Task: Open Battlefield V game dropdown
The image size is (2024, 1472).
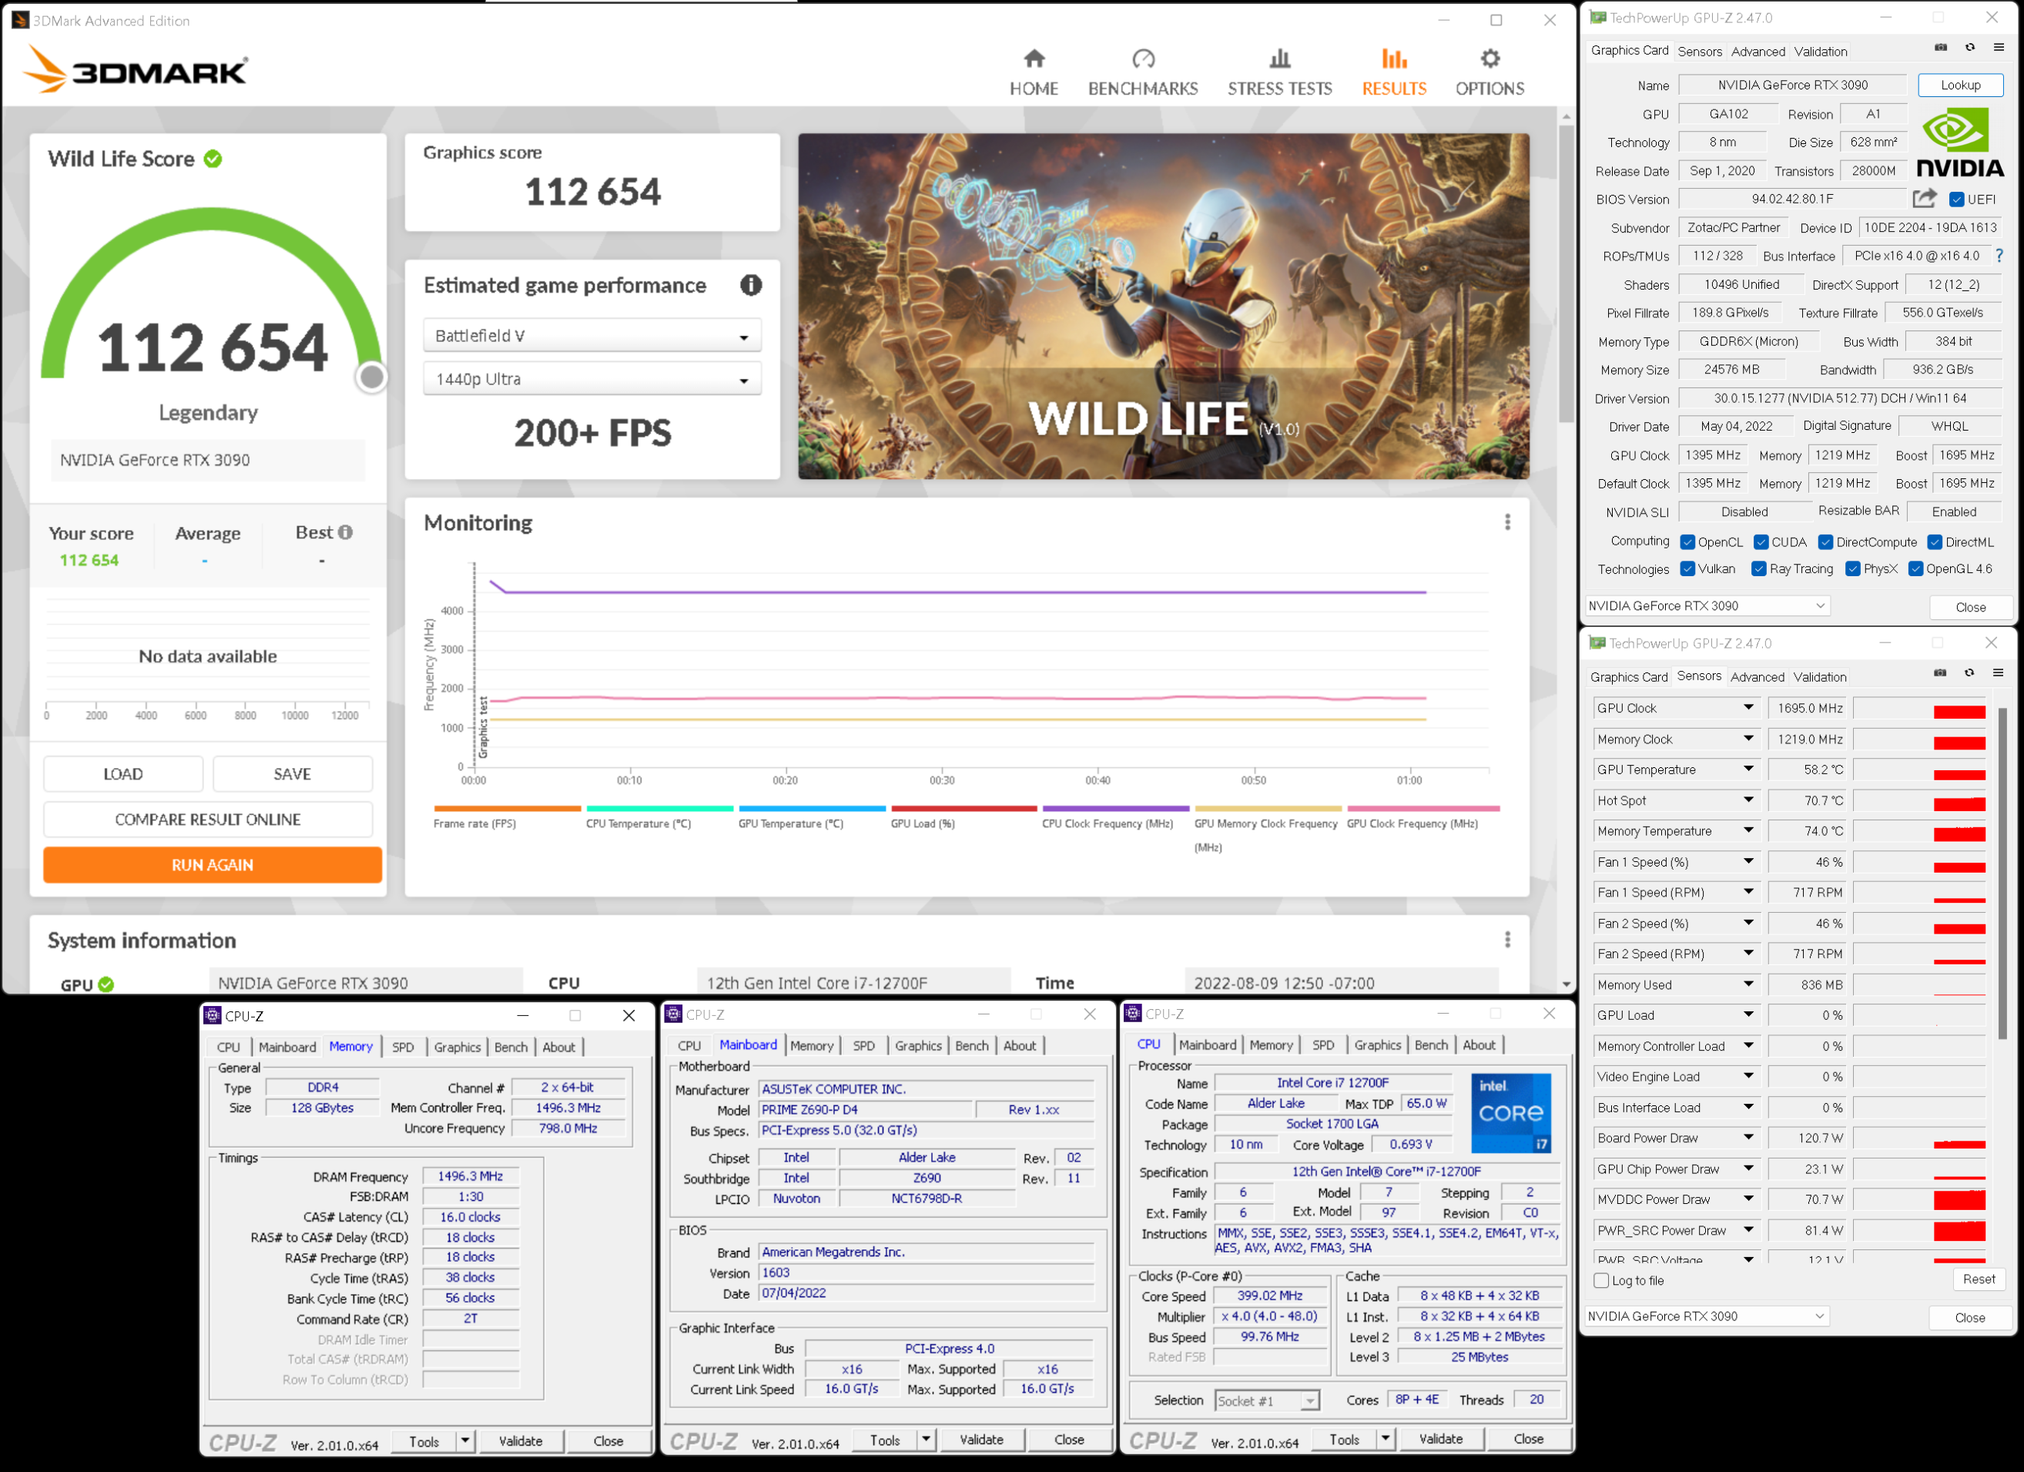Action: (x=591, y=336)
